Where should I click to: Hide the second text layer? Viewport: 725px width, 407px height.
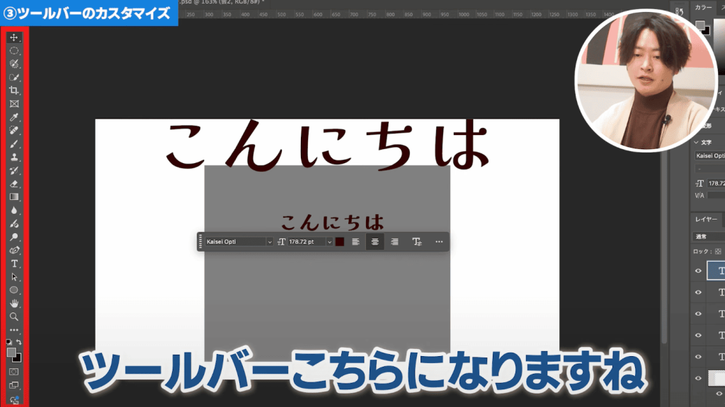point(698,292)
